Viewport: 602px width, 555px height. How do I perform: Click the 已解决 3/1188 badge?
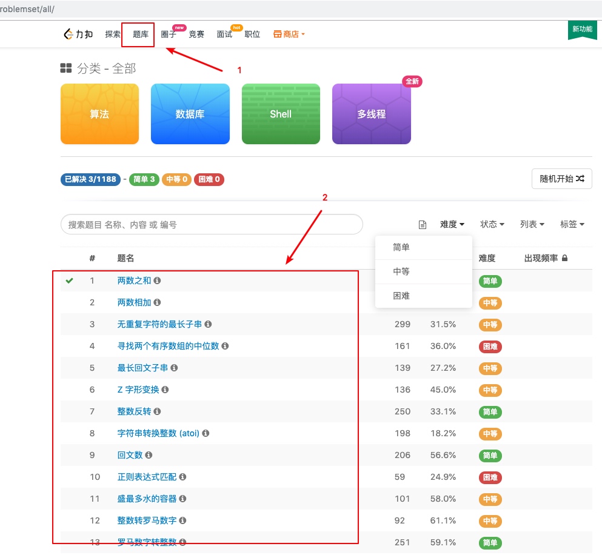click(90, 179)
